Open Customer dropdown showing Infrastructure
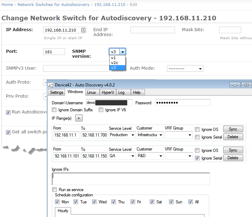Image resolution: width=252 pixels, height=217 pixels. click(x=150, y=135)
